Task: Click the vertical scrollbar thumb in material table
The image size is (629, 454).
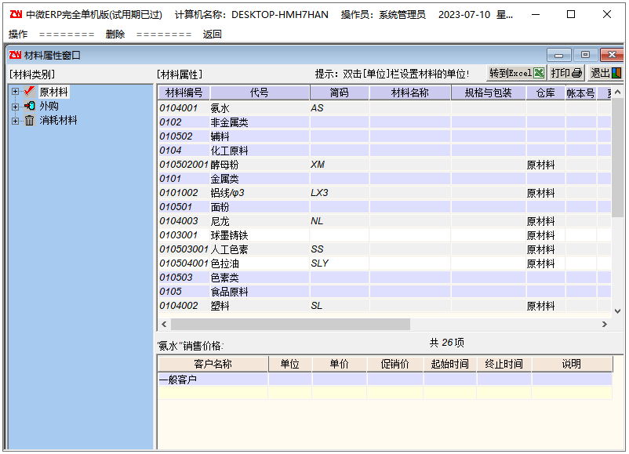Action: coord(618,159)
